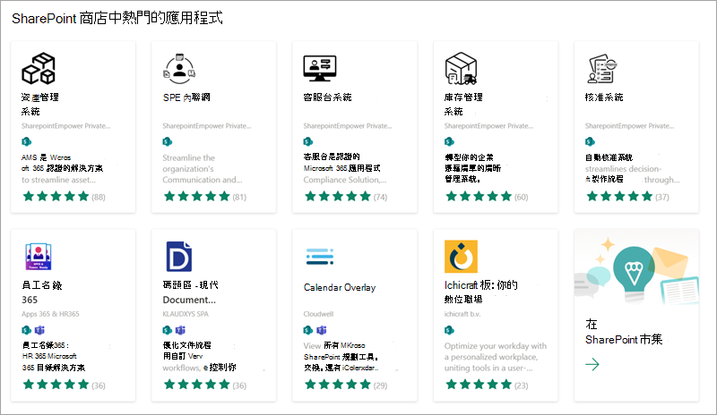This screenshot has height=415, width=717.
Task: Click the five-star rating with (29) reviews
Action: (346, 385)
